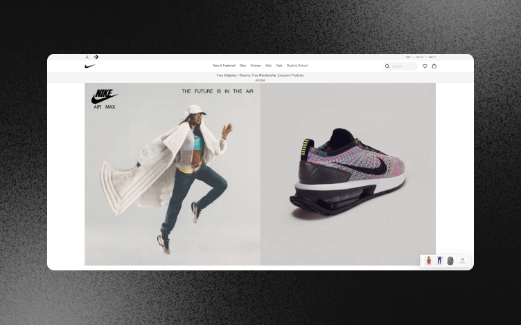Click the Sign In link
Screen dimensions: 521x325
[432, 57]
